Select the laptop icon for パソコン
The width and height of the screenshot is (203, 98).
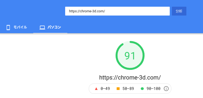click(42, 28)
